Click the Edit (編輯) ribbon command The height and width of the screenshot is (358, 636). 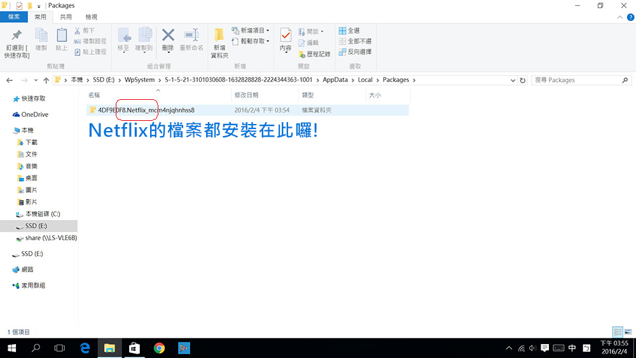(x=308, y=43)
